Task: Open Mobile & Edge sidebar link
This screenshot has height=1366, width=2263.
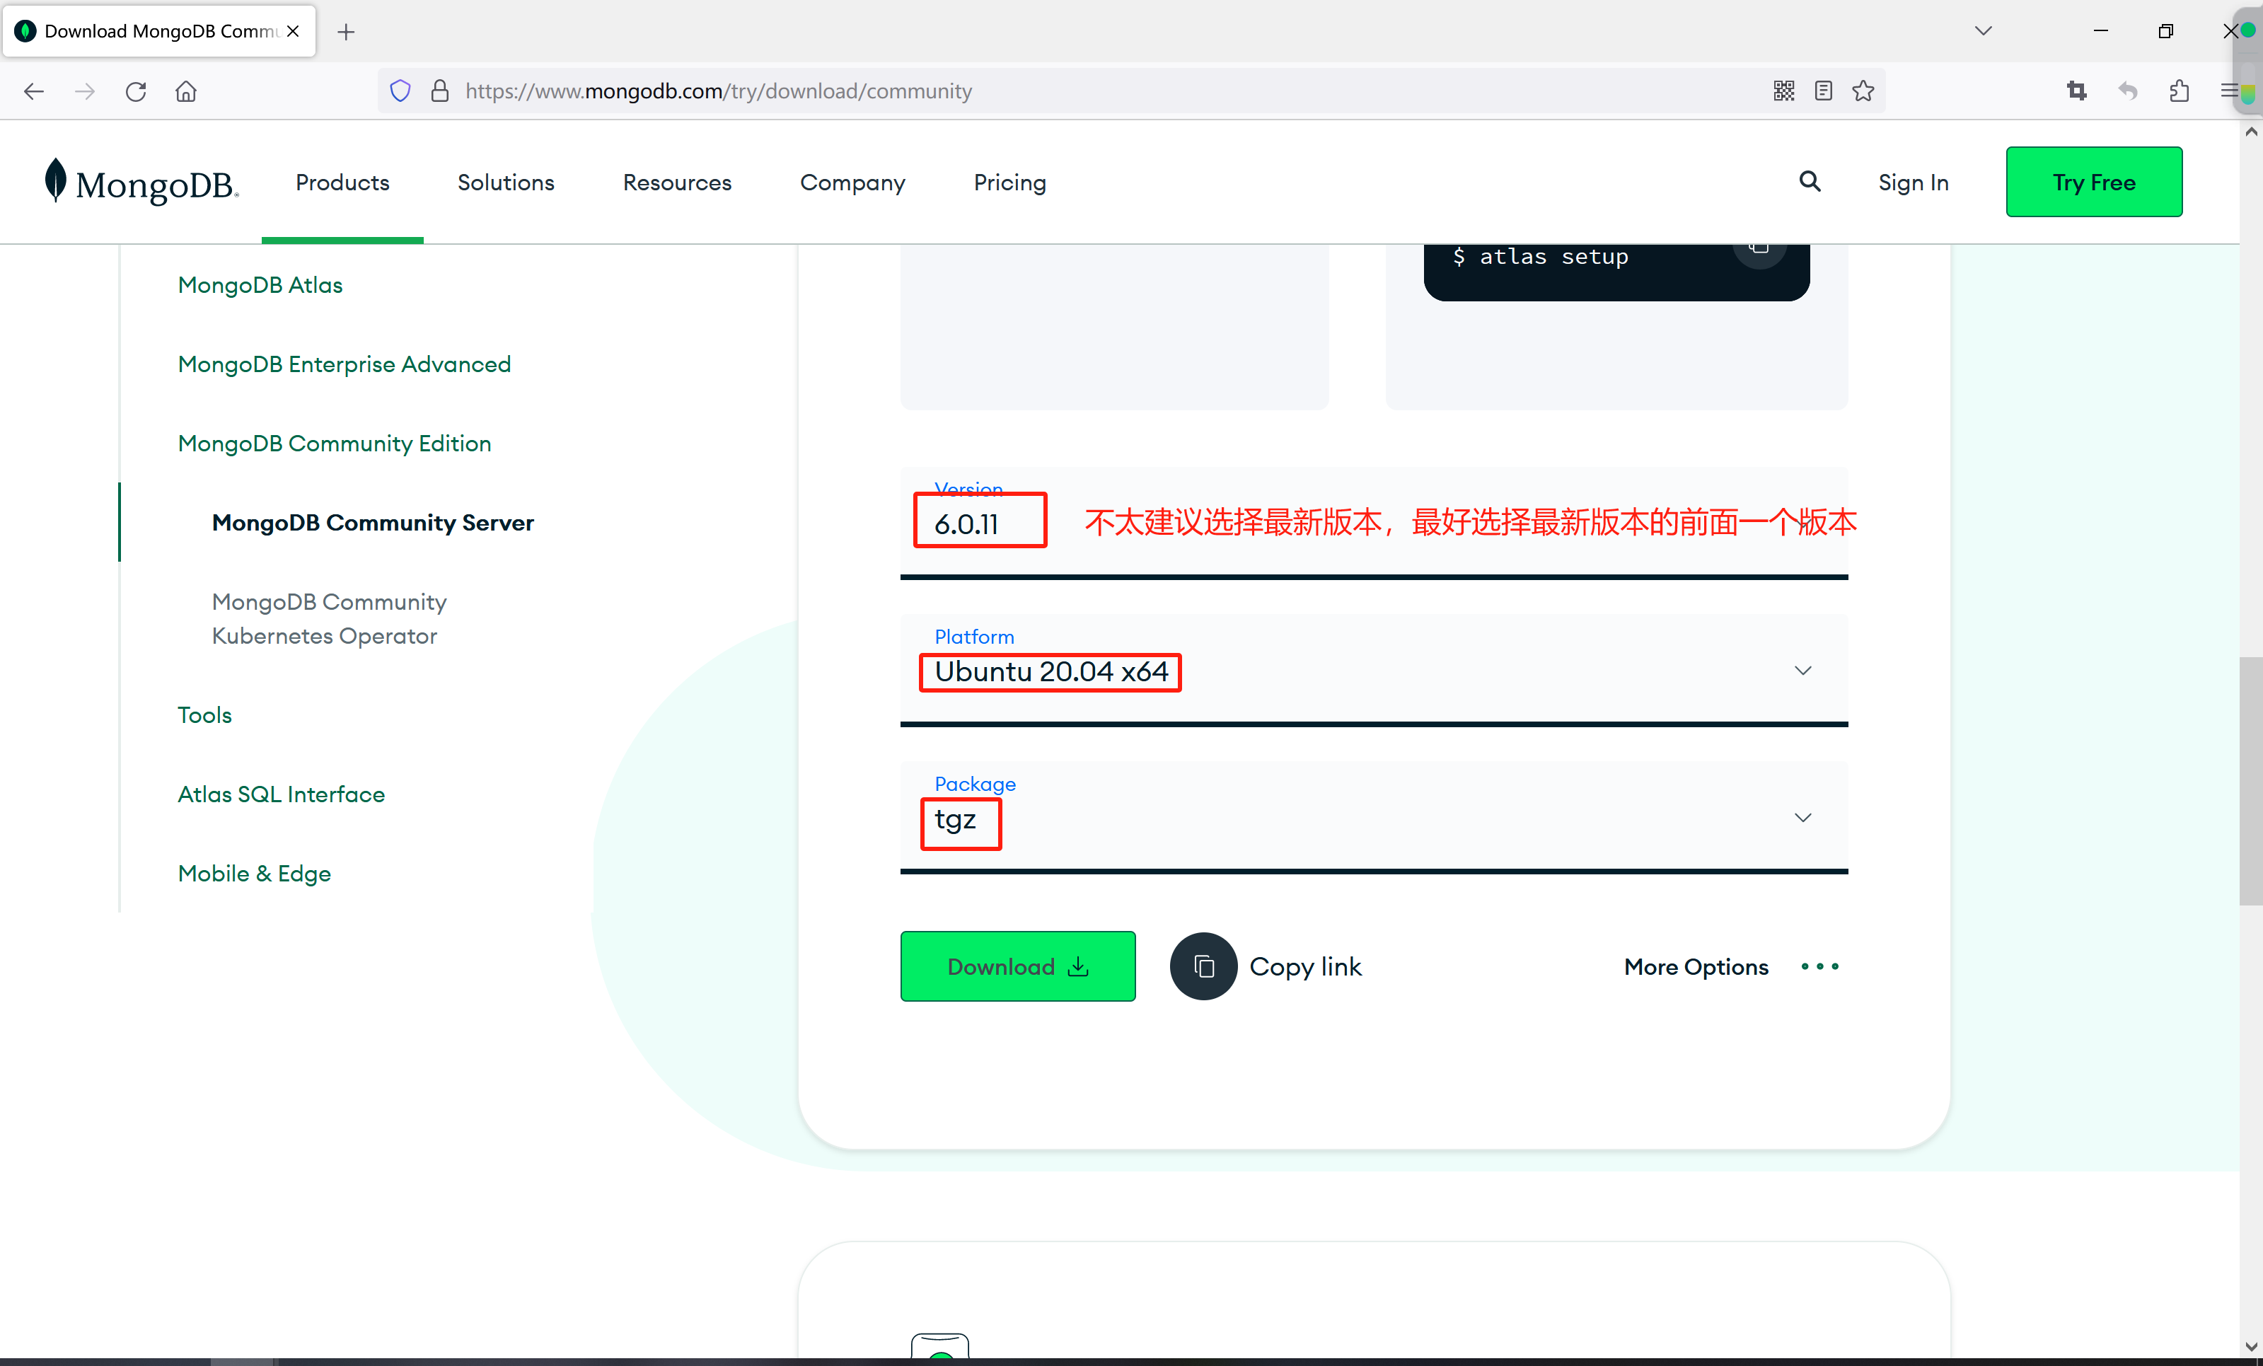Action: (255, 874)
